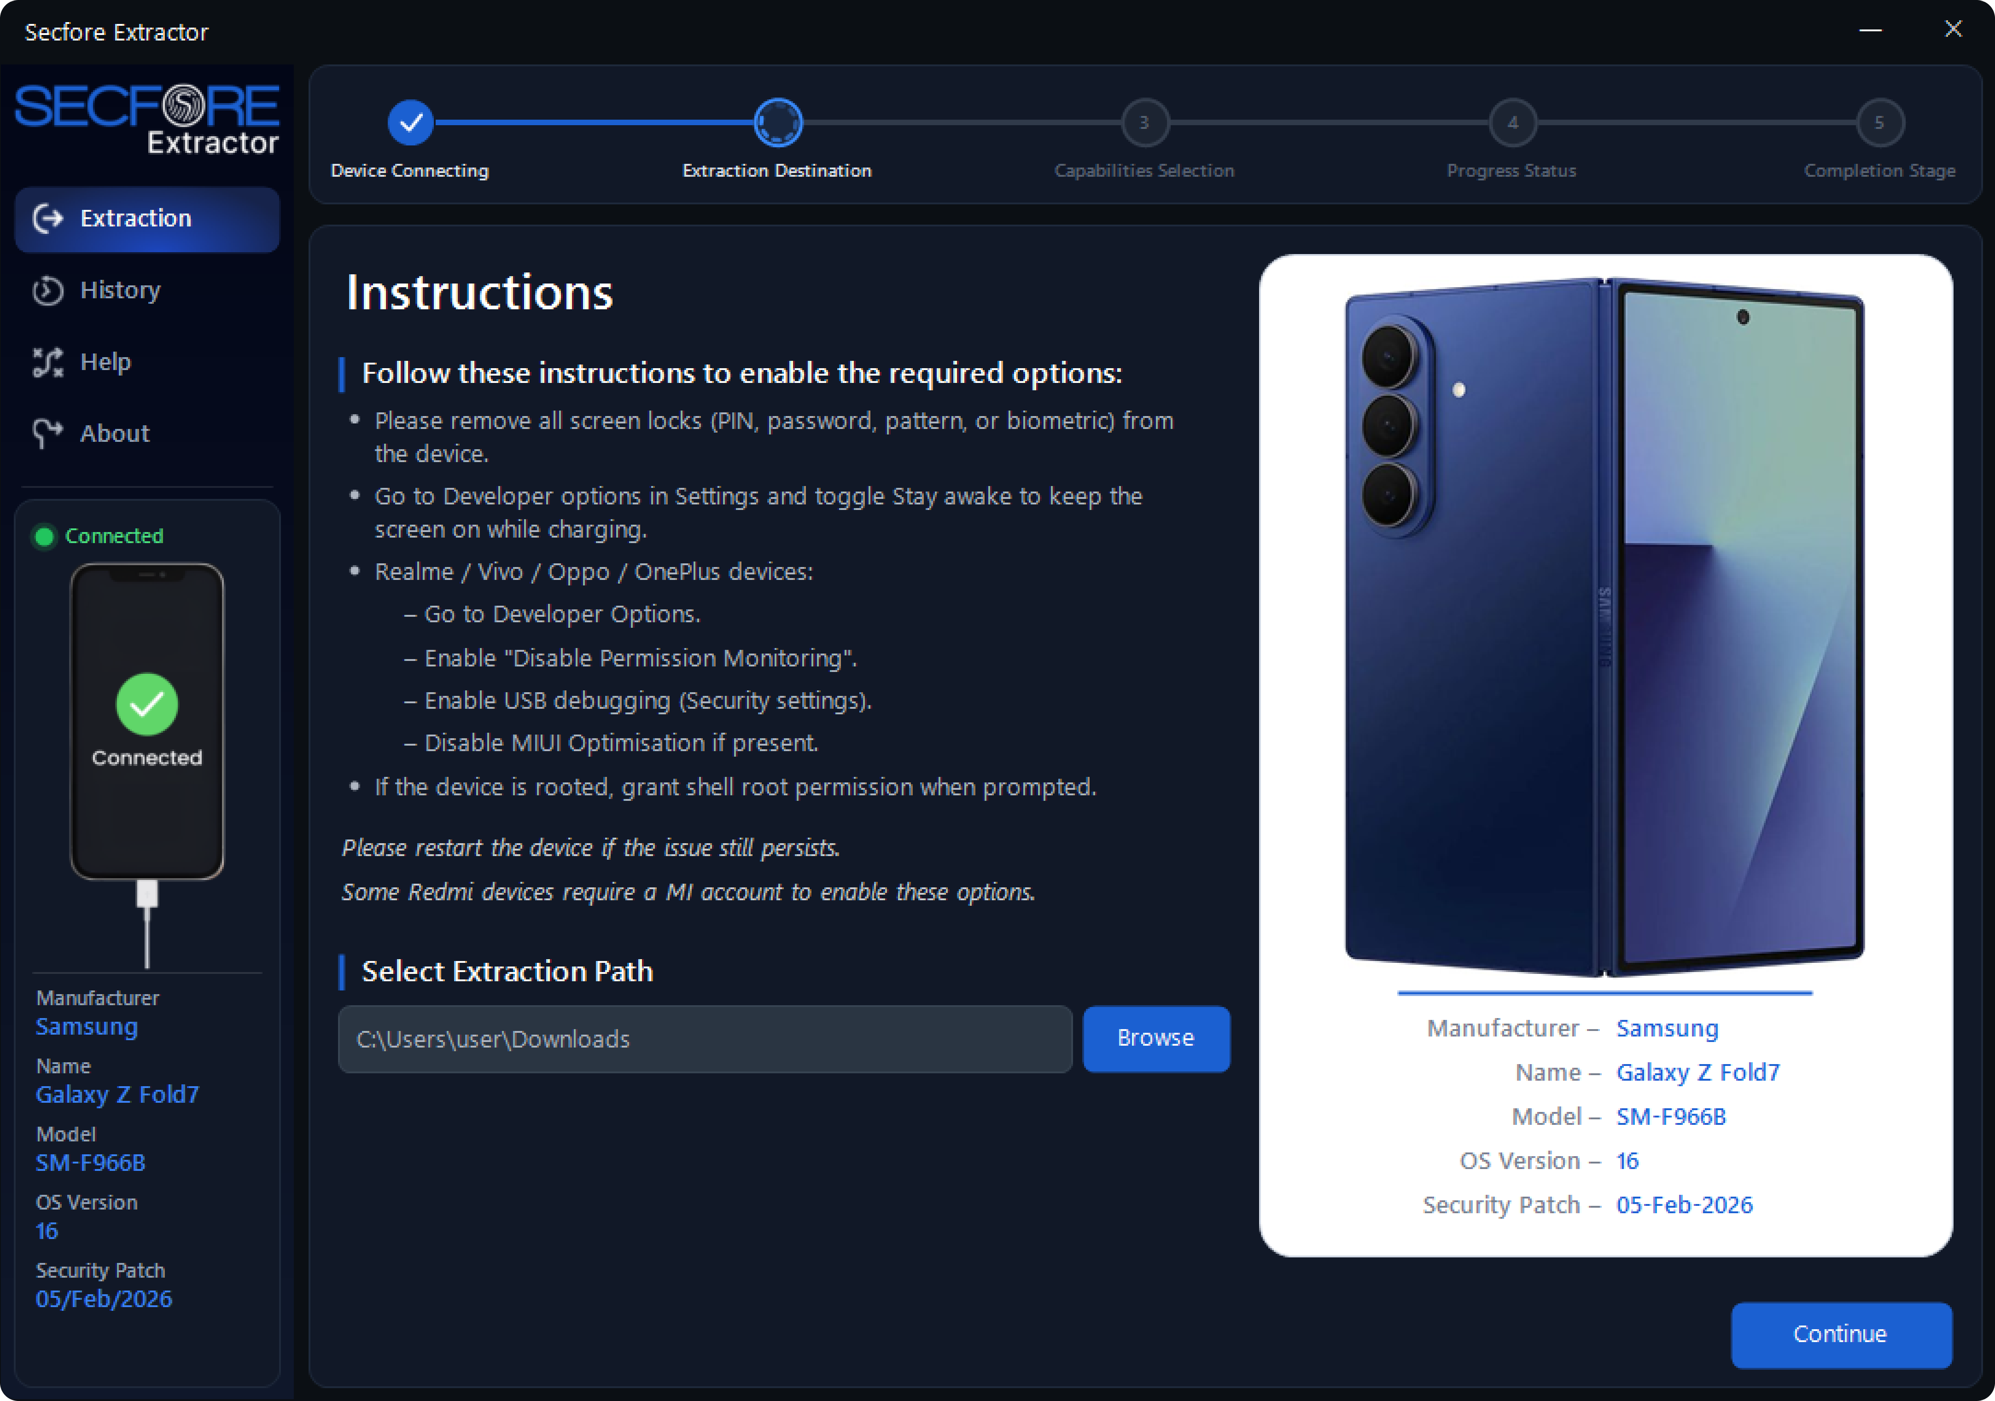The image size is (1995, 1401).
Task: Click the Extraction arrow icon in sidebar
Action: point(49,218)
